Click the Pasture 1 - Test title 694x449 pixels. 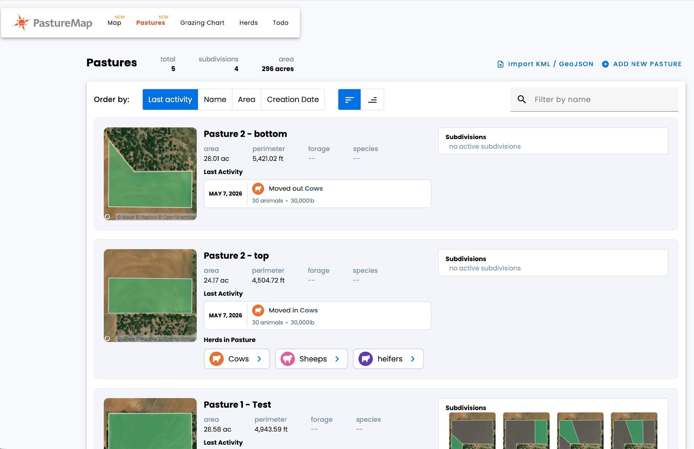237,405
